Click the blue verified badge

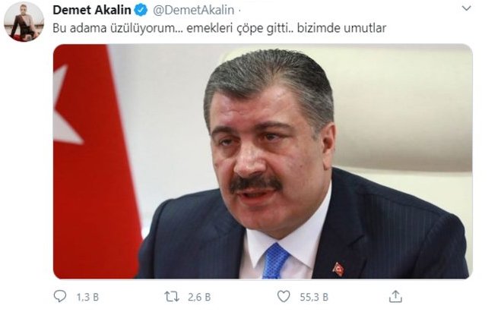coord(141,10)
